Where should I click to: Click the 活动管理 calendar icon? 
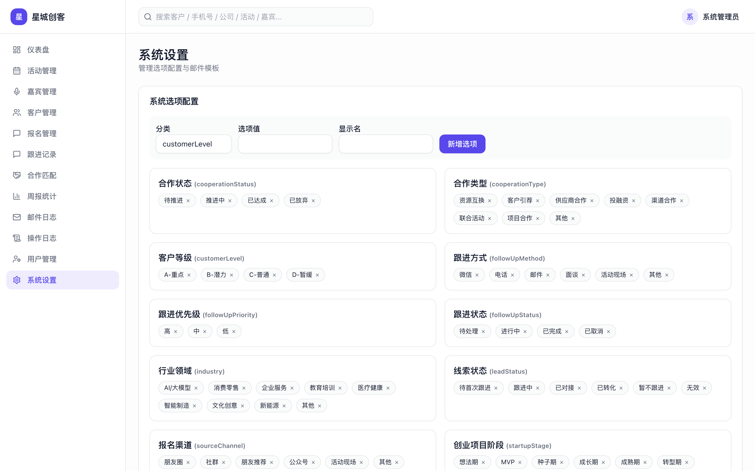[x=17, y=71]
